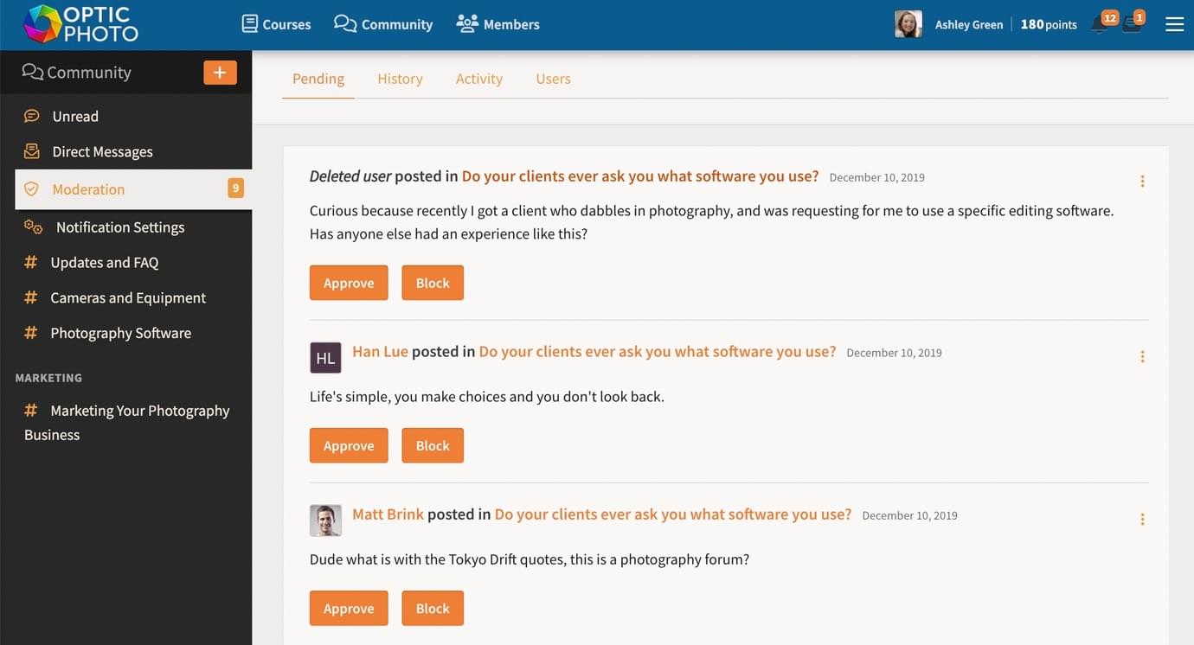This screenshot has width=1194, height=645.
Task: Click the hash icon beside Photography Software
Action: click(30, 333)
